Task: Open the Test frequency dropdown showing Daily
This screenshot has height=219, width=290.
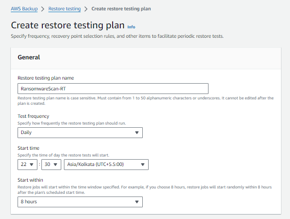Action: click(80, 133)
